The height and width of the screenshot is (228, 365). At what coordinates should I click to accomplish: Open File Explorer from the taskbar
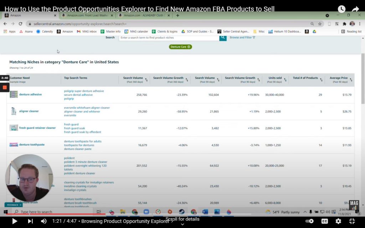coord(123,212)
